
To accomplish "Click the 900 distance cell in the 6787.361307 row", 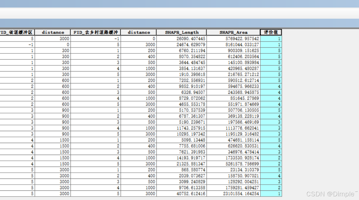I will coord(53,116).
